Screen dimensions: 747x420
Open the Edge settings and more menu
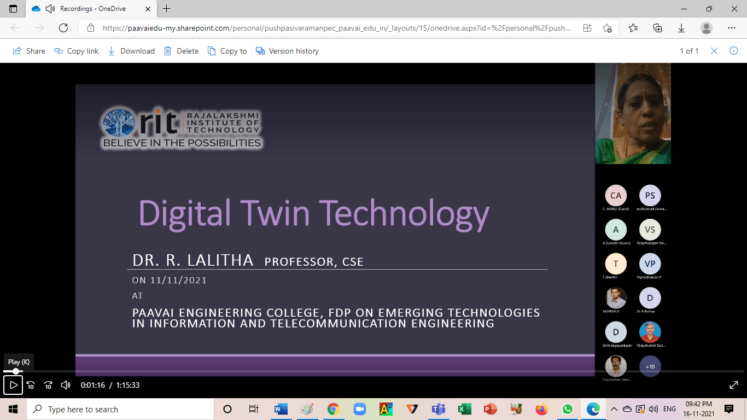[732, 28]
